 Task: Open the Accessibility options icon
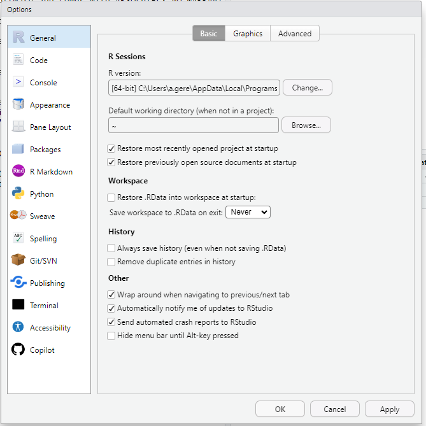click(x=18, y=328)
